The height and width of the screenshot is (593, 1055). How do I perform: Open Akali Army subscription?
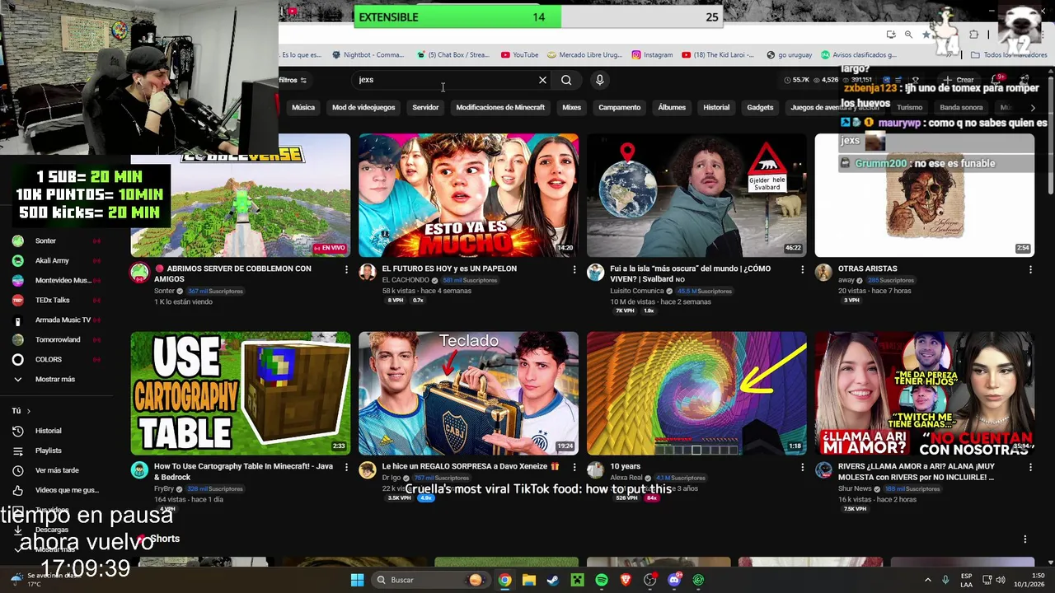click(x=55, y=260)
